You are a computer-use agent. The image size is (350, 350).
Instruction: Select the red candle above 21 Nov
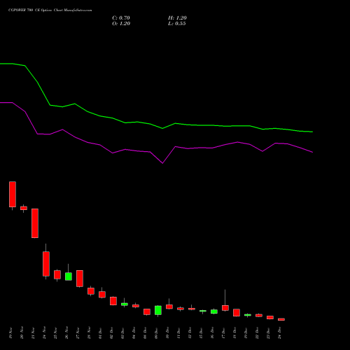point(35,223)
